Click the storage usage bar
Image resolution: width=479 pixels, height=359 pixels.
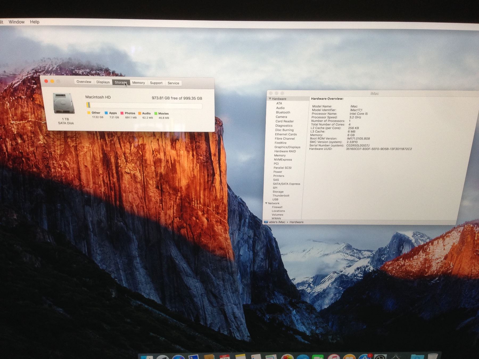[144, 106]
